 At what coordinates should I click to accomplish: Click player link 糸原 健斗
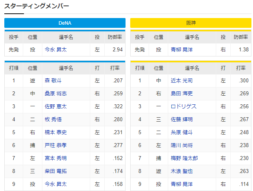(x=182, y=132)
